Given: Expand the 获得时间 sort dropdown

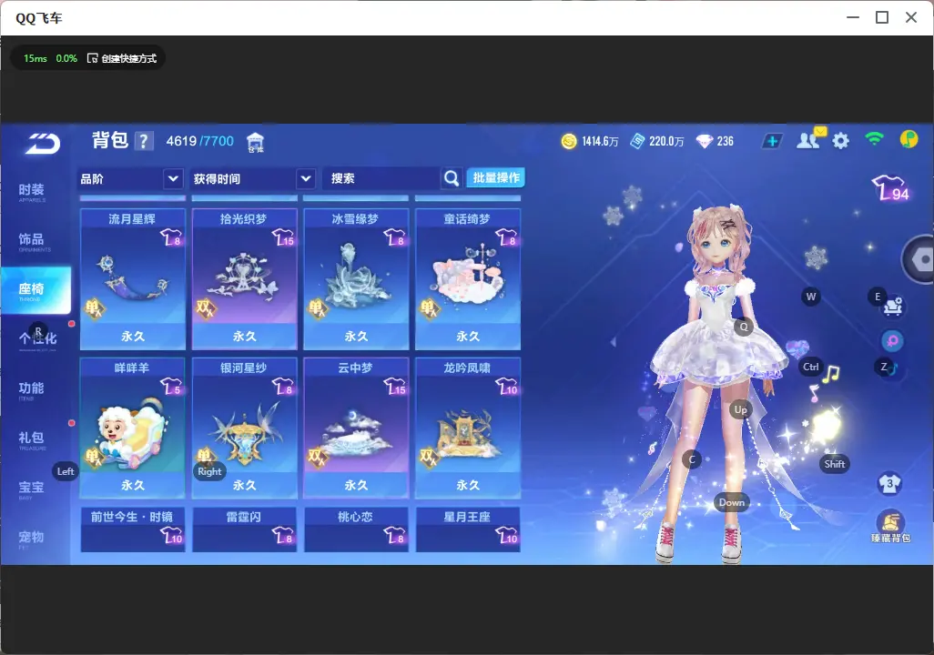Looking at the screenshot, I should click(252, 178).
